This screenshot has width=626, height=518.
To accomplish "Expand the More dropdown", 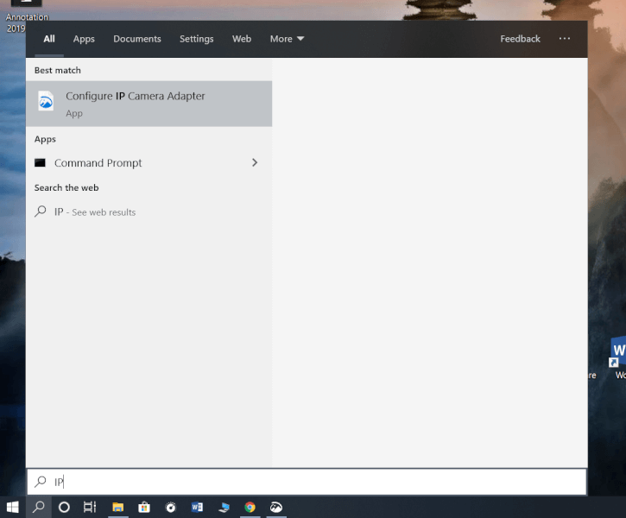I will 287,39.
